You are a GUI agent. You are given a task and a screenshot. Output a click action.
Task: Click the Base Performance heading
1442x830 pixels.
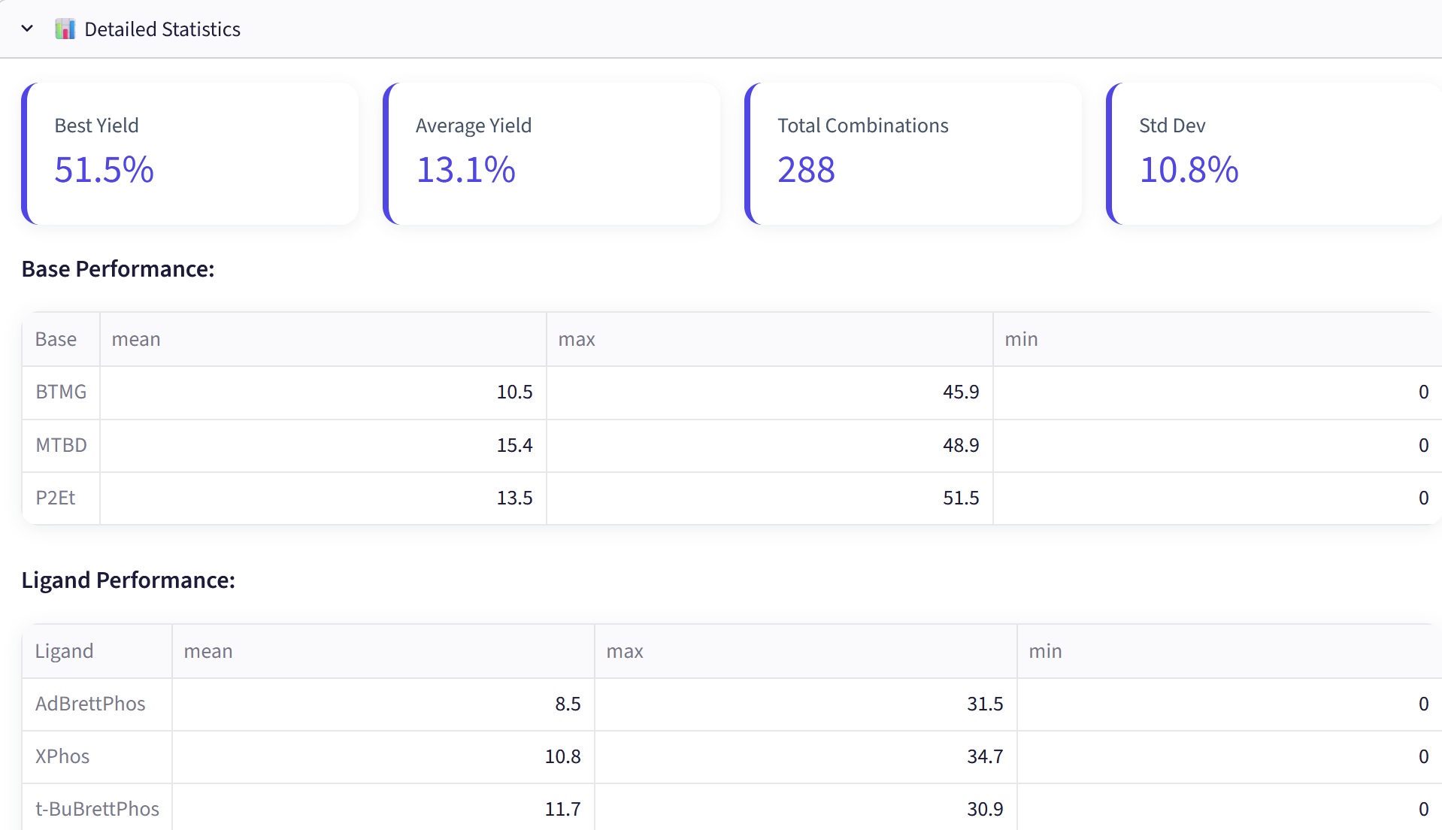(x=118, y=269)
